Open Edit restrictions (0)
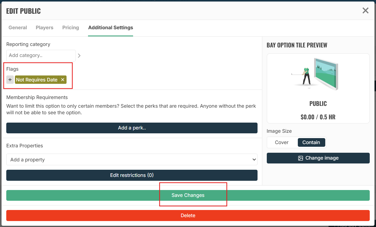The height and width of the screenshot is (227, 376). (x=132, y=175)
